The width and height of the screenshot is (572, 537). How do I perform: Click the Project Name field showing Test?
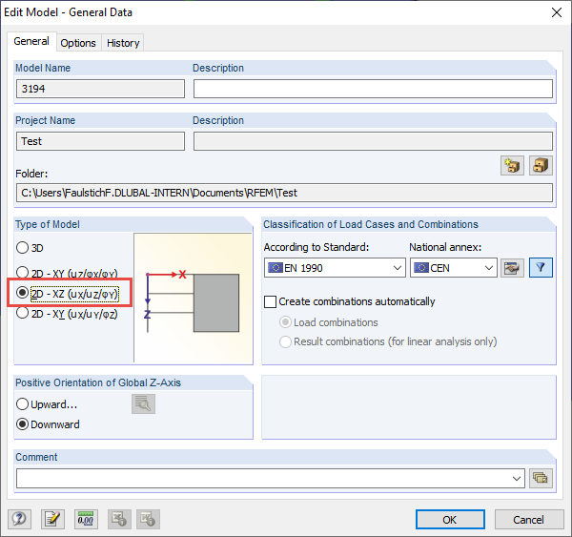pos(100,141)
